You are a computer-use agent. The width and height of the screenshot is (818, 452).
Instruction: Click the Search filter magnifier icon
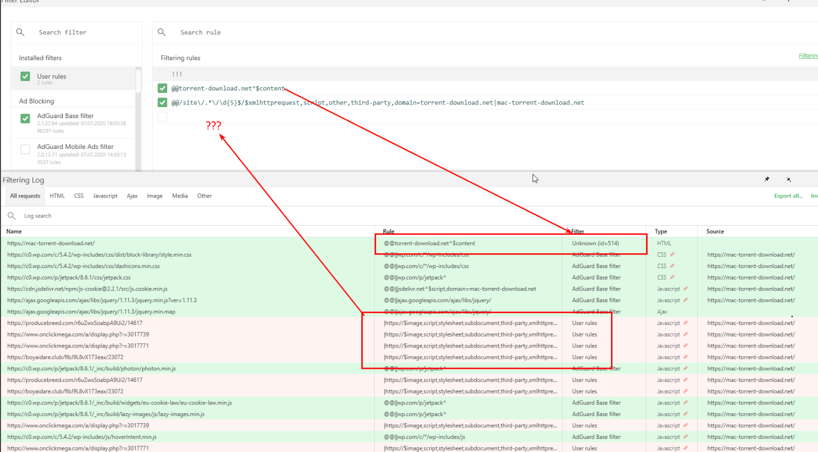[20, 32]
